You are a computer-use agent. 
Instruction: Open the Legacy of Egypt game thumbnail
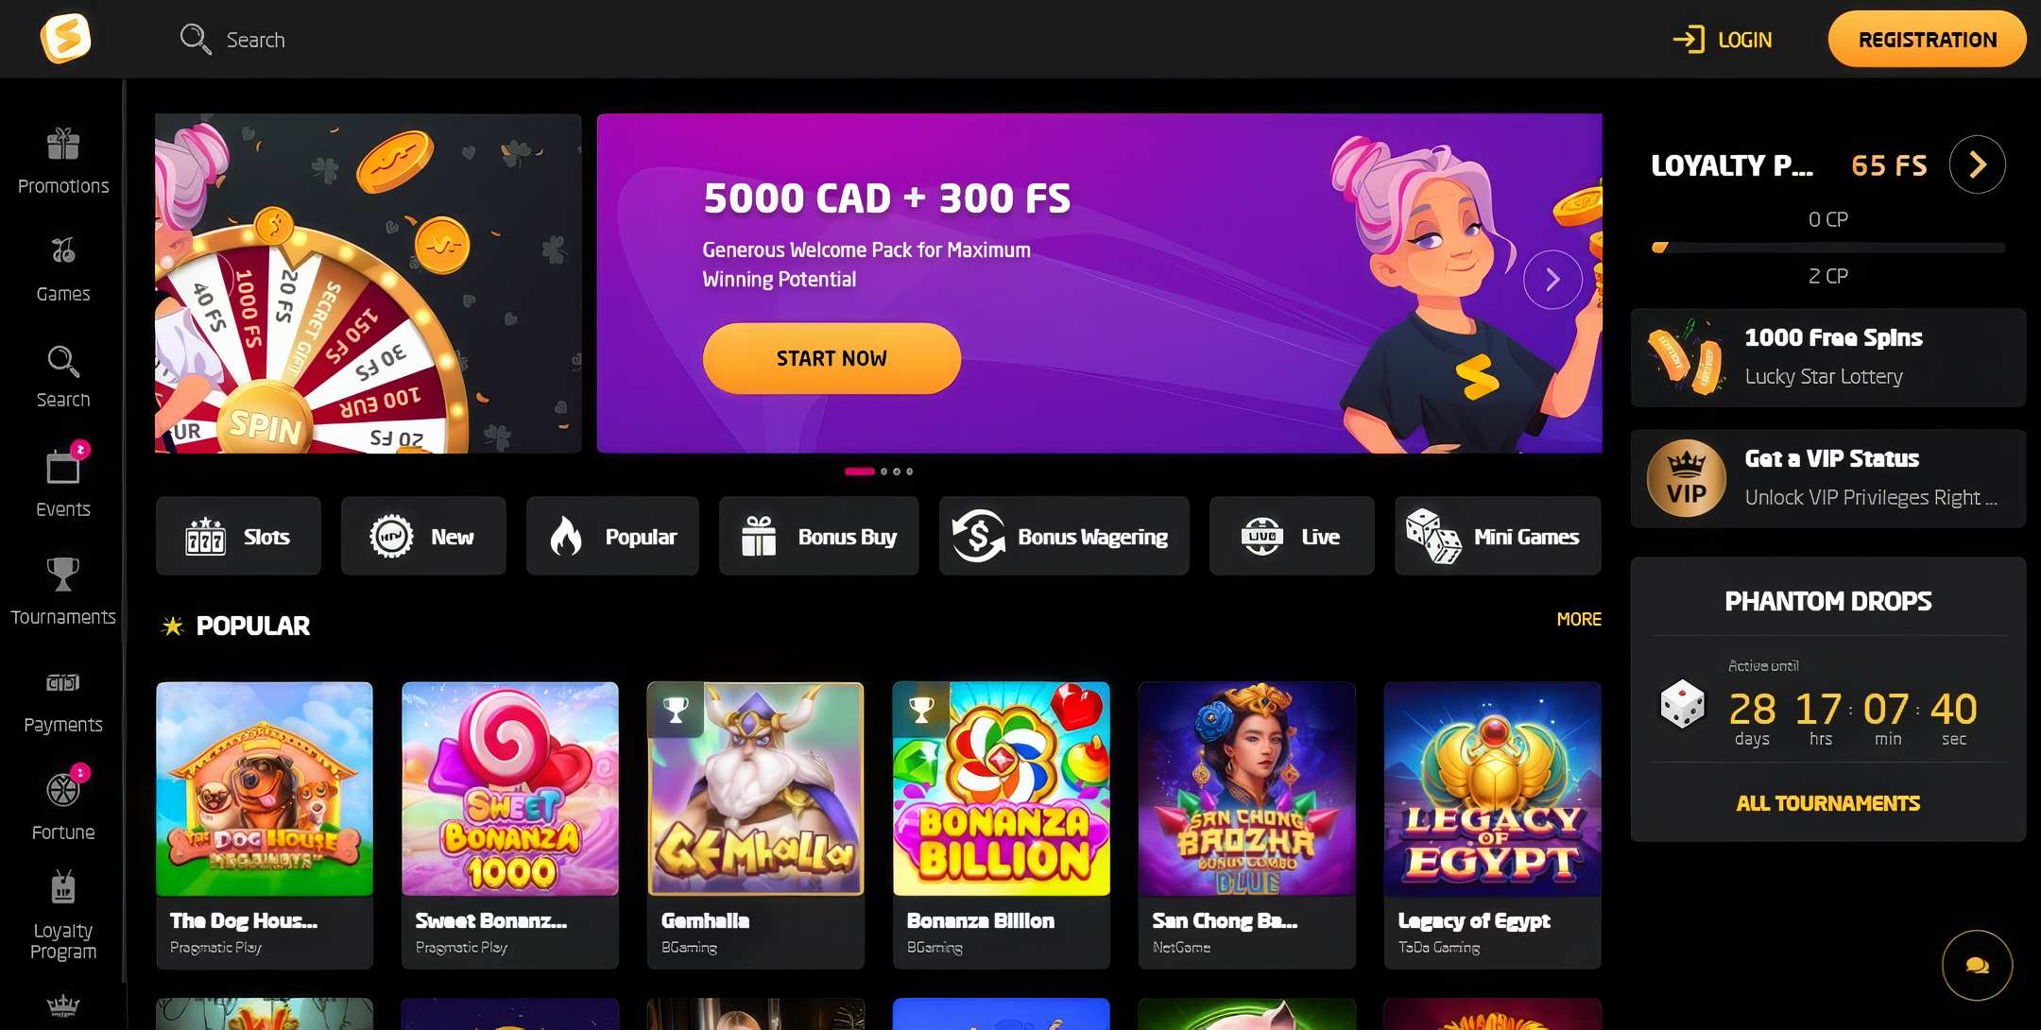click(x=1492, y=789)
